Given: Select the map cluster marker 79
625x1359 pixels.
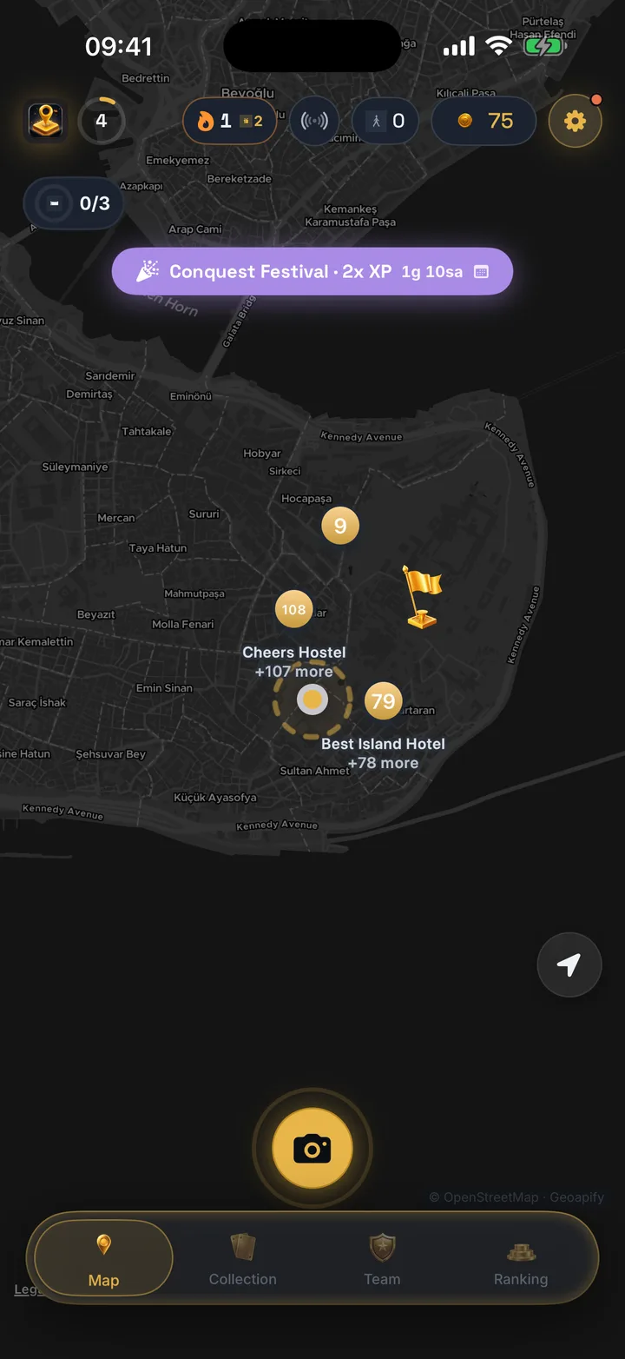Looking at the screenshot, I should coord(383,700).
